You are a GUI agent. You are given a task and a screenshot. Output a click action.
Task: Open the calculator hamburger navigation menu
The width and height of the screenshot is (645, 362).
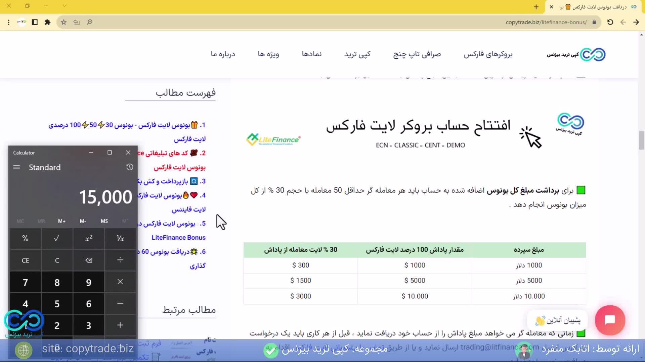(x=16, y=167)
